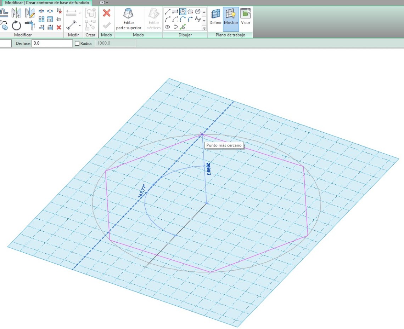Open the aligned dimension dropdown arrow

[80, 25]
